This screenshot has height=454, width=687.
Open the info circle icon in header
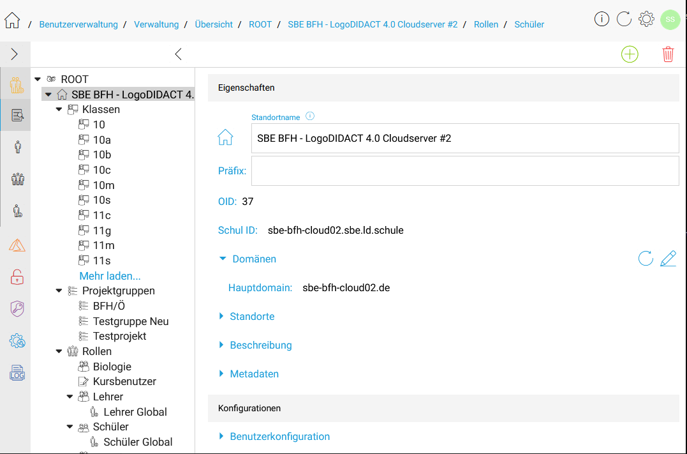coord(602,19)
